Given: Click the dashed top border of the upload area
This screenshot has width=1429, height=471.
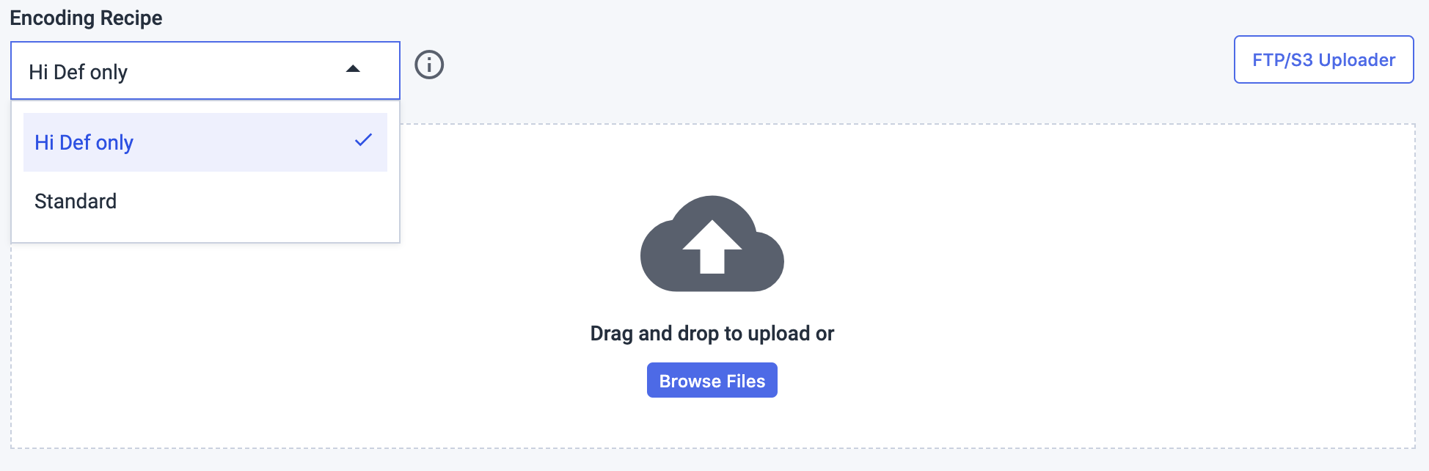Looking at the screenshot, I should tap(908, 124).
